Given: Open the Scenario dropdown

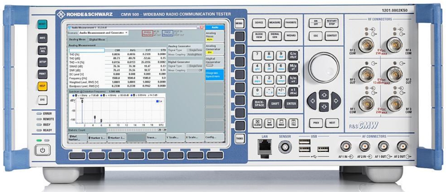Looking at the screenshot, I should tap(103, 33).
